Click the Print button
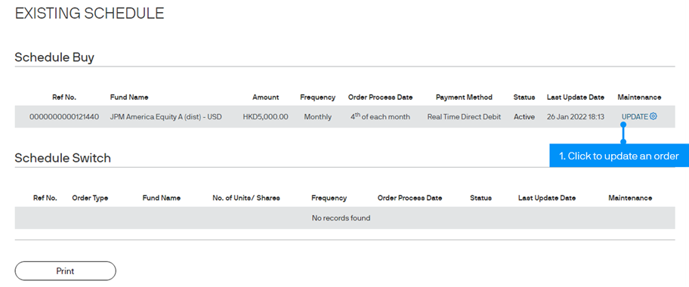This screenshot has height=287, width=689. point(66,270)
